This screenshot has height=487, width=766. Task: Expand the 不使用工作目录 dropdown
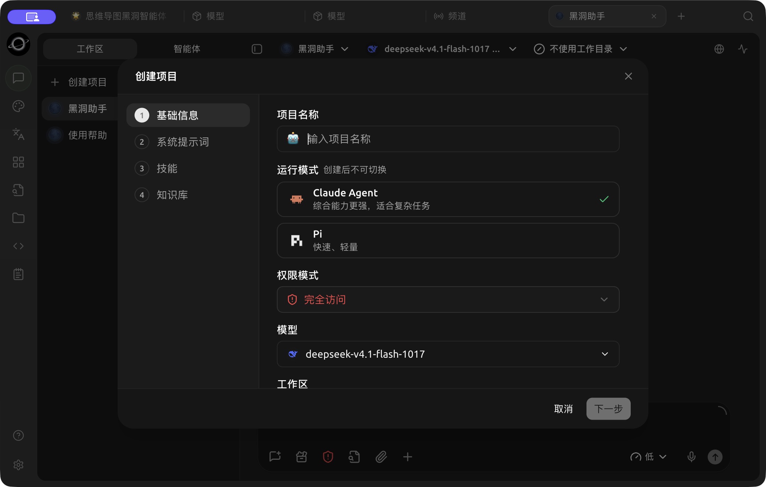pyautogui.click(x=580, y=49)
